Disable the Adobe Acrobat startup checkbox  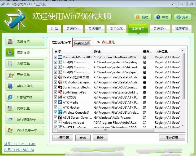coord(55,123)
